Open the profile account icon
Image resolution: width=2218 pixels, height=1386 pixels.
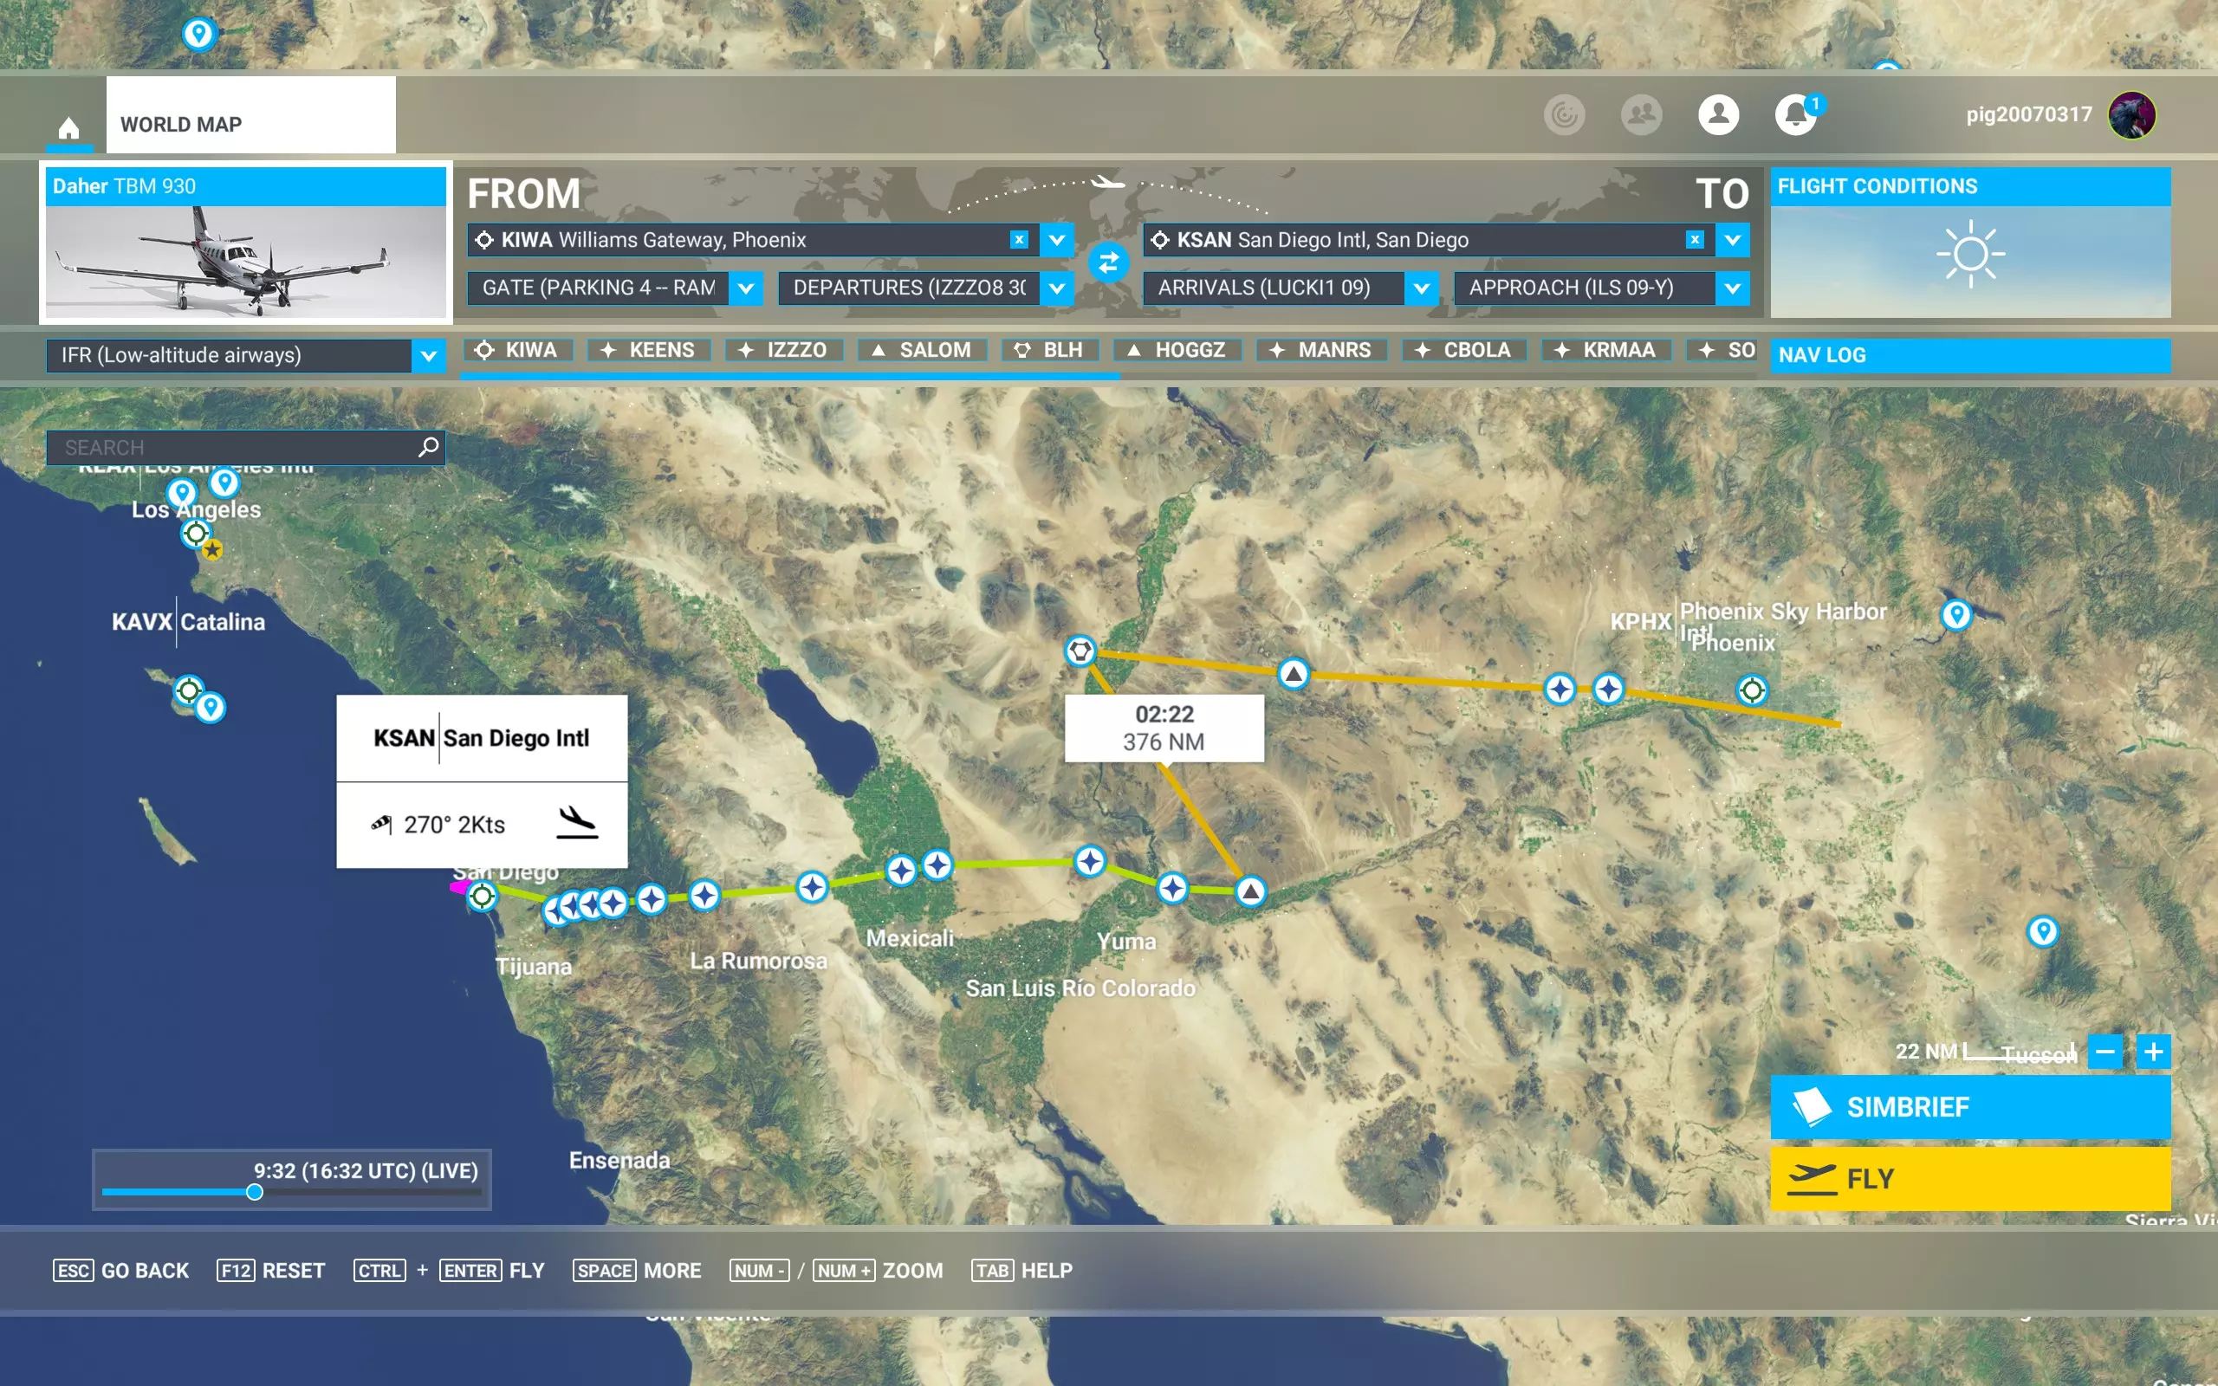coord(1717,114)
